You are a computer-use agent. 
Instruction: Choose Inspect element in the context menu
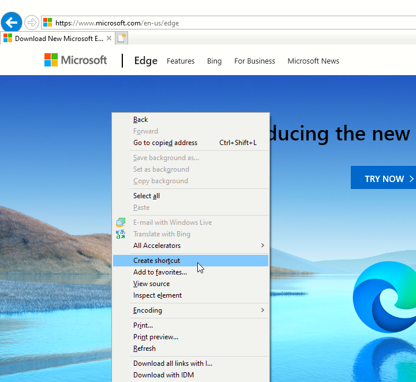(190, 295)
